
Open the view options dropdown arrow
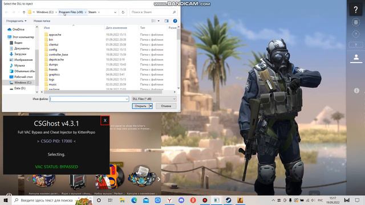(159, 21)
